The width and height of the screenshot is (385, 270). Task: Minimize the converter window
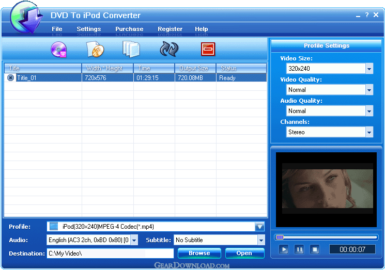click(x=358, y=15)
